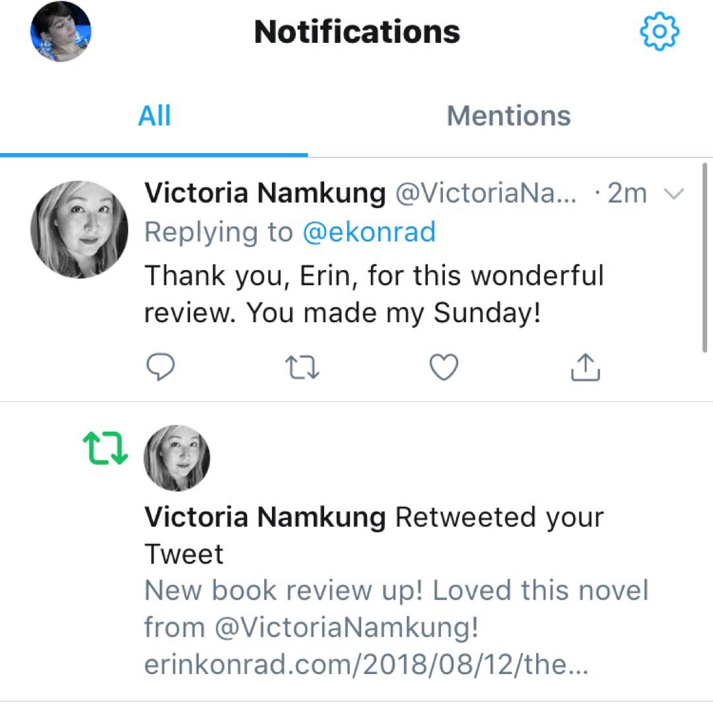Click the green retweet notification icon
This screenshot has width=713, height=713.
pos(105,448)
